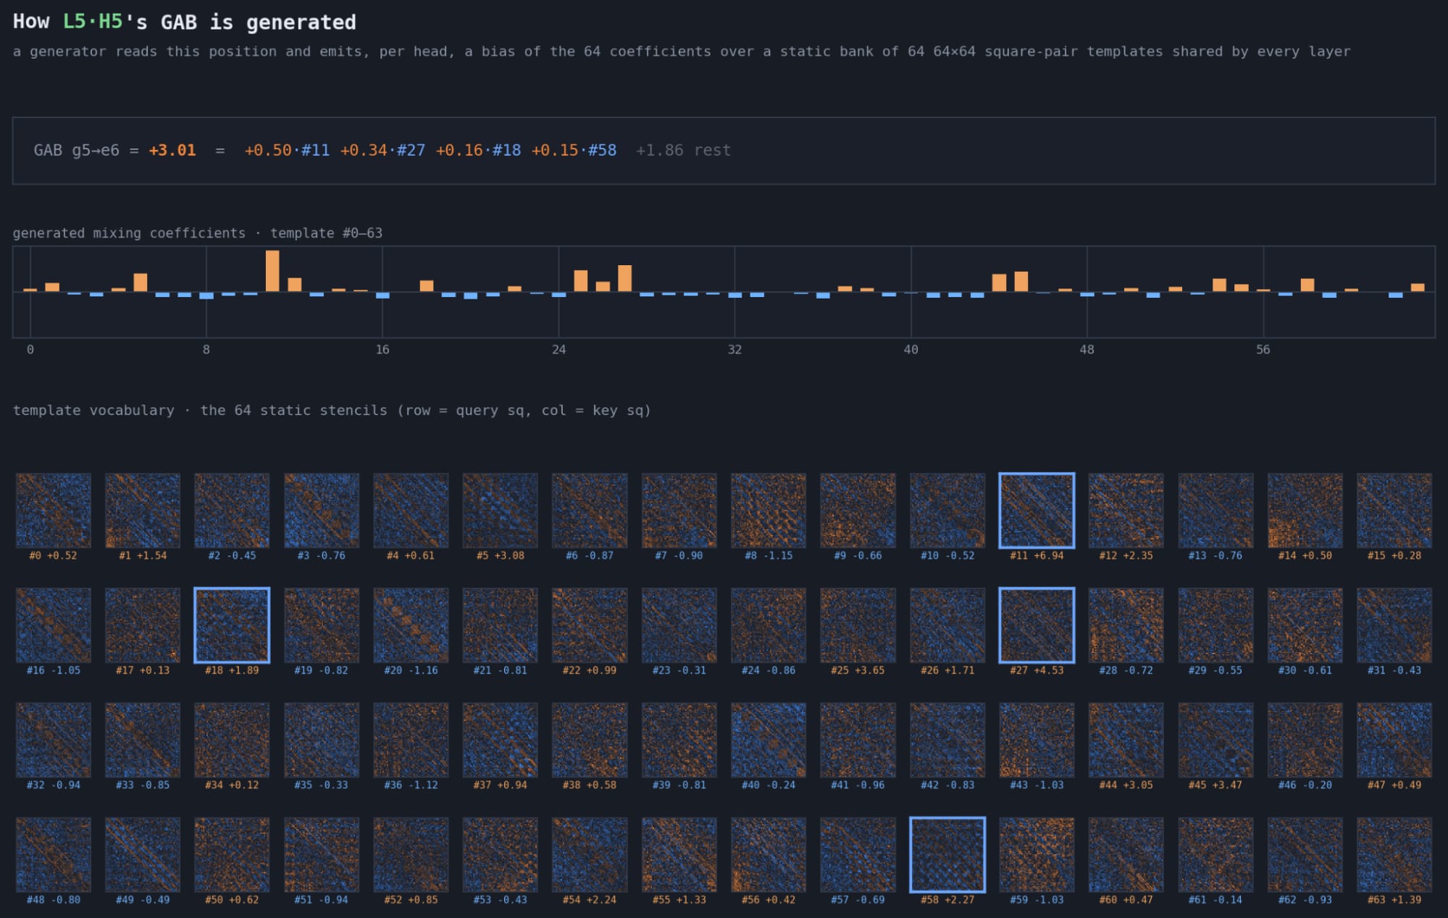Click the "#57 -0.69" stencil caption
The height and width of the screenshot is (918, 1448).
pos(858,900)
